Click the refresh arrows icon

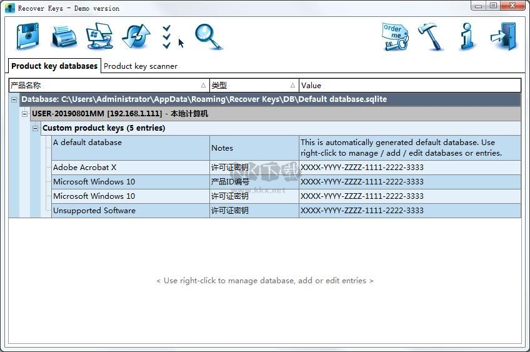pos(136,37)
